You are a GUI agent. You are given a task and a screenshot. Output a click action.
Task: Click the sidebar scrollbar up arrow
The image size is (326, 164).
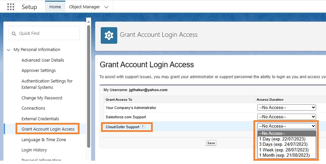pyautogui.click(x=88, y=22)
